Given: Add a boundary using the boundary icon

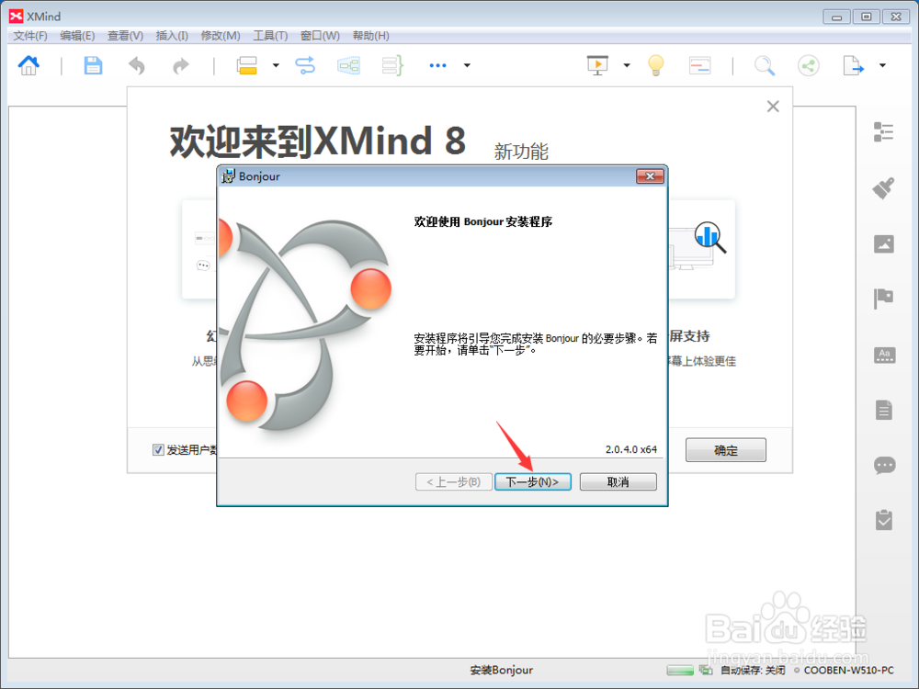Looking at the screenshot, I should (x=348, y=65).
